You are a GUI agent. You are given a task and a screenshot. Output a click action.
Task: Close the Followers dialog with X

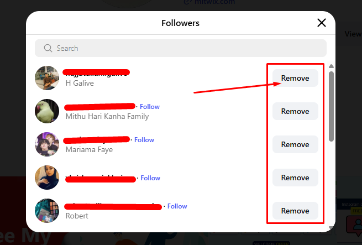(322, 23)
